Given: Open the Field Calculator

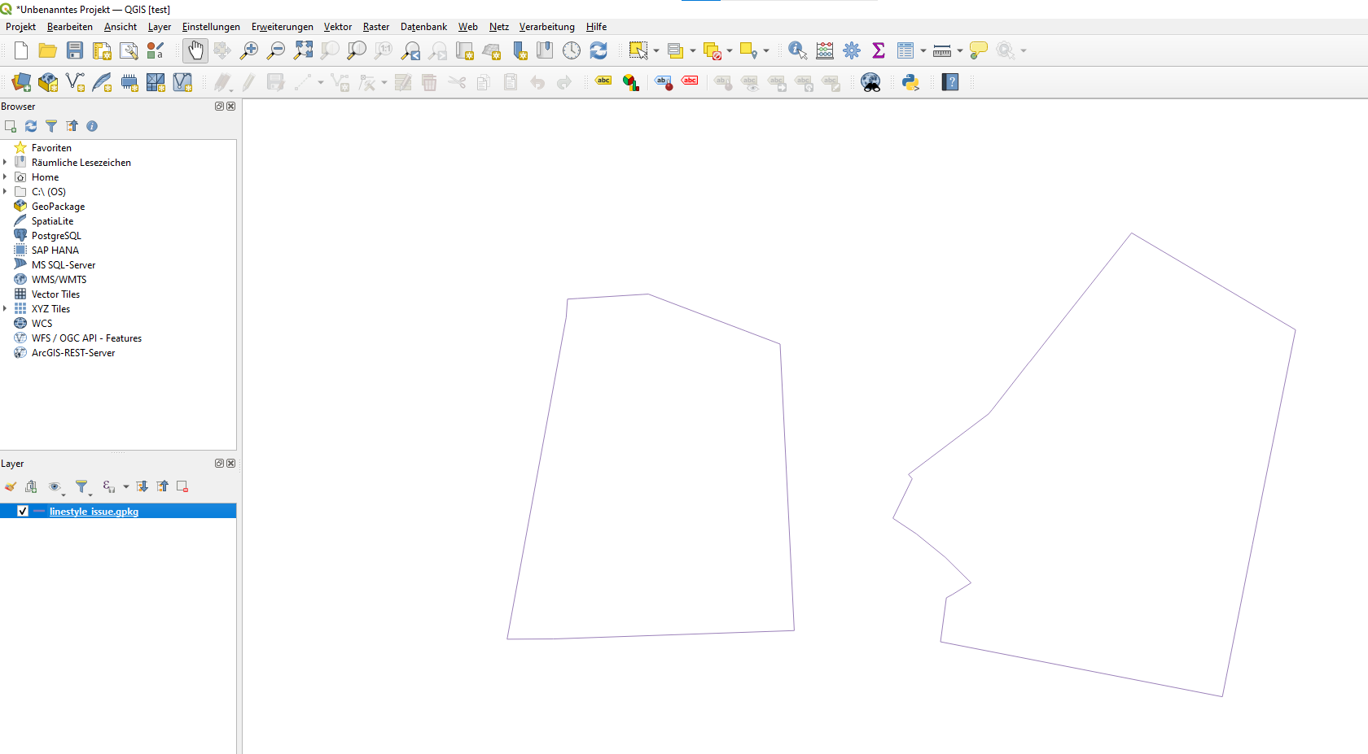Looking at the screenshot, I should [x=824, y=50].
